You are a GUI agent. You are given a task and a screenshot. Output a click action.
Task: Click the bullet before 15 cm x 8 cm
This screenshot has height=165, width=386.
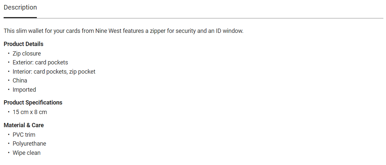point(9,112)
